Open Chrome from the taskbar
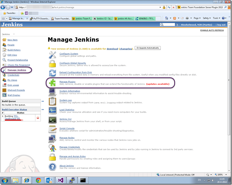 pyautogui.click(x=38, y=180)
